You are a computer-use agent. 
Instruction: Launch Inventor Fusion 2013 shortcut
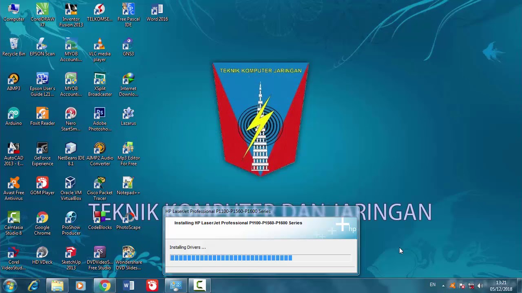(x=71, y=15)
